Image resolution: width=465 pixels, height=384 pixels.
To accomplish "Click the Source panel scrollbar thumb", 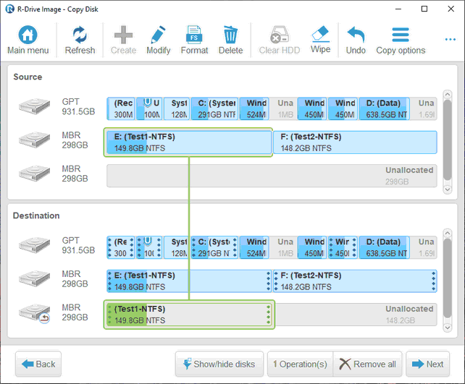I will tap(447, 140).
